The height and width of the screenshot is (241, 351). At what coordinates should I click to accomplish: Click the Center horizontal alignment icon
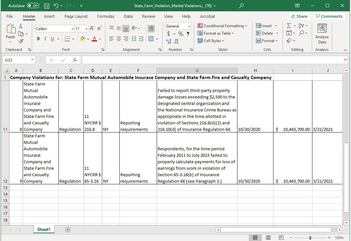pos(119,39)
